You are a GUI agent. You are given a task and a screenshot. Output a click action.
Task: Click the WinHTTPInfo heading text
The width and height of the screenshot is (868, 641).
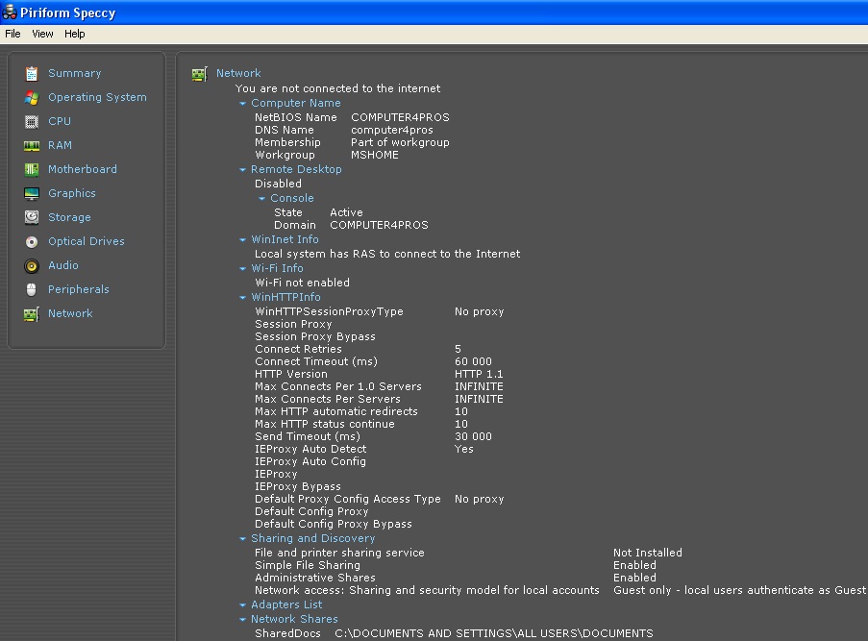pos(285,297)
